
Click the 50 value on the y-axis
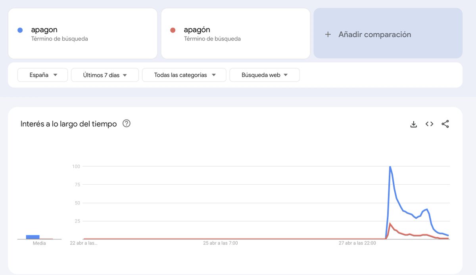(x=77, y=203)
